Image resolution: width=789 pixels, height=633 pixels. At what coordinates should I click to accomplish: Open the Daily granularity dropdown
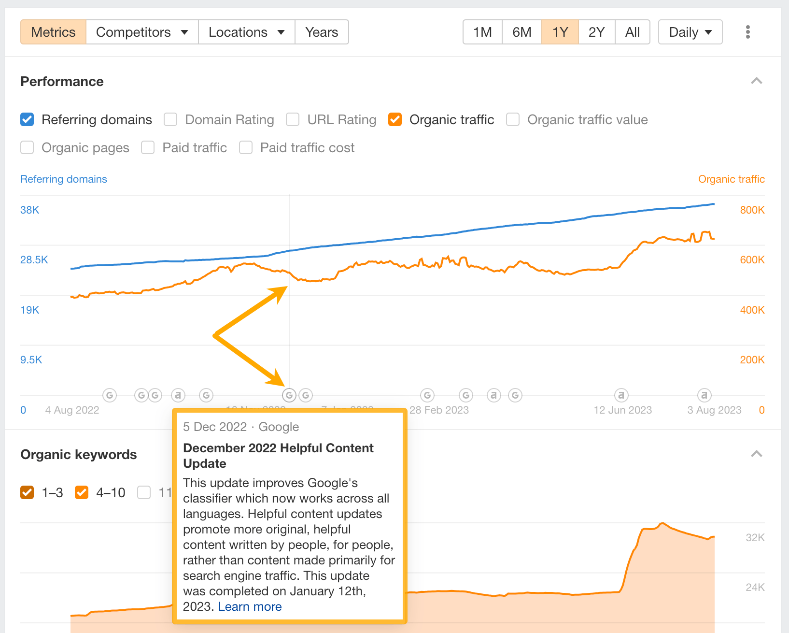coord(690,32)
